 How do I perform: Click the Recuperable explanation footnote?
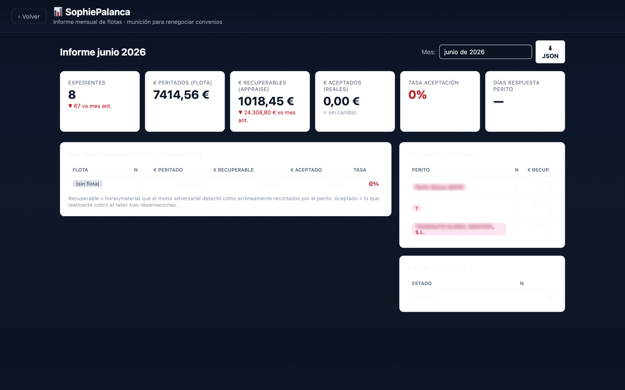click(224, 201)
